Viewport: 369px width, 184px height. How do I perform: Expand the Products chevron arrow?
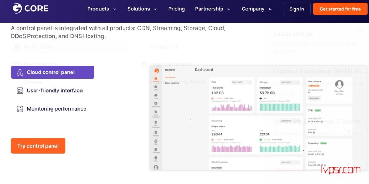[x=114, y=9]
